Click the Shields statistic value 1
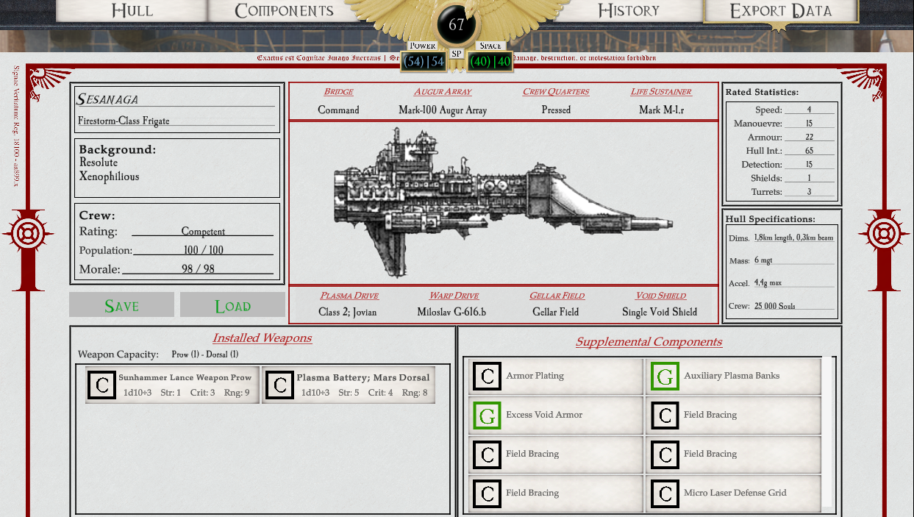Image resolution: width=914 pixels, height=517 pixels. point(810,178)
